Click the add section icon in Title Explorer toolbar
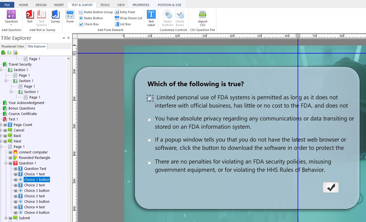This screenshot has width=366, height=222. [9, 52]
